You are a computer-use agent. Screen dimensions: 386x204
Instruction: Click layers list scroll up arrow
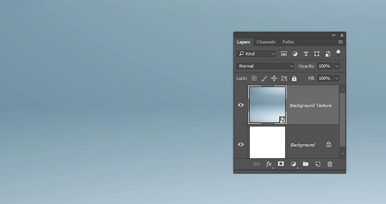tap(342, 90)
